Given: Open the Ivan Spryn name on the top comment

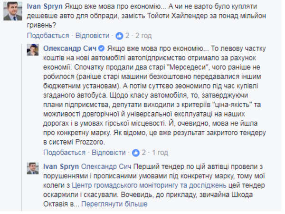Looking at the screenshot, I should [x=45, y=7].
